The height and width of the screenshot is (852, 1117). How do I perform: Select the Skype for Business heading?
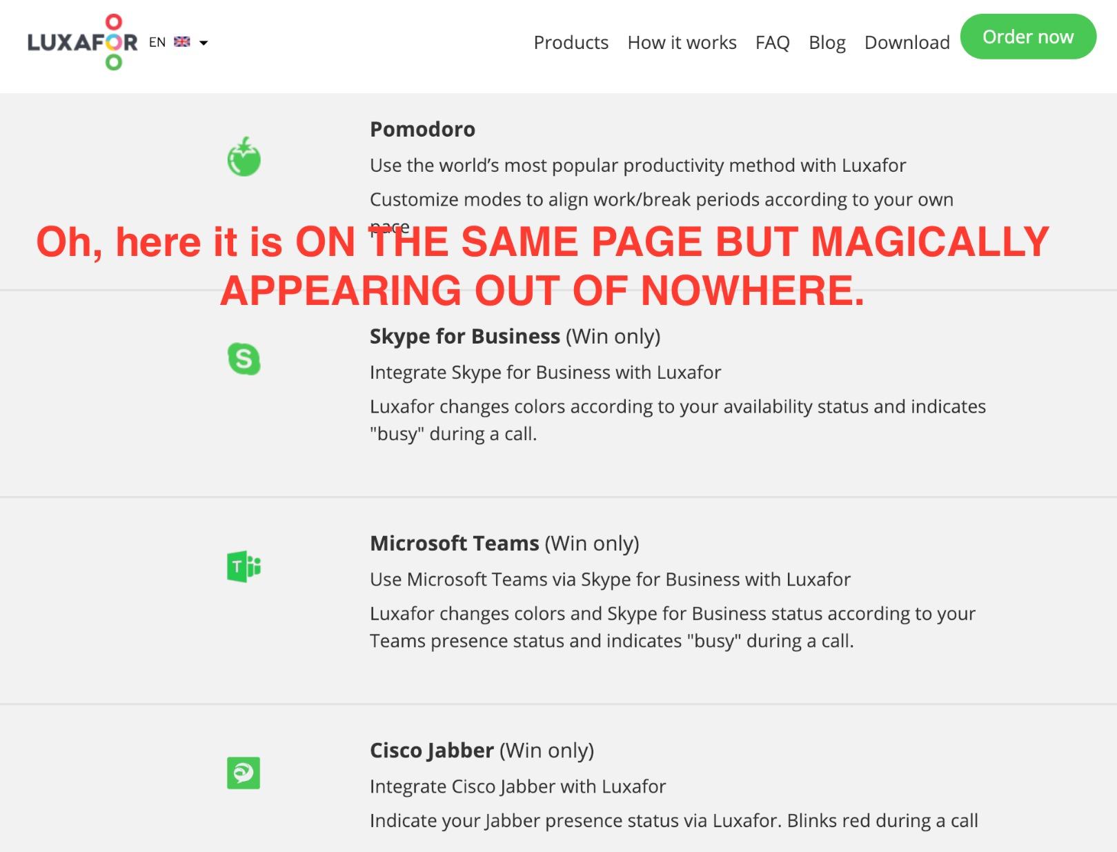515,337
